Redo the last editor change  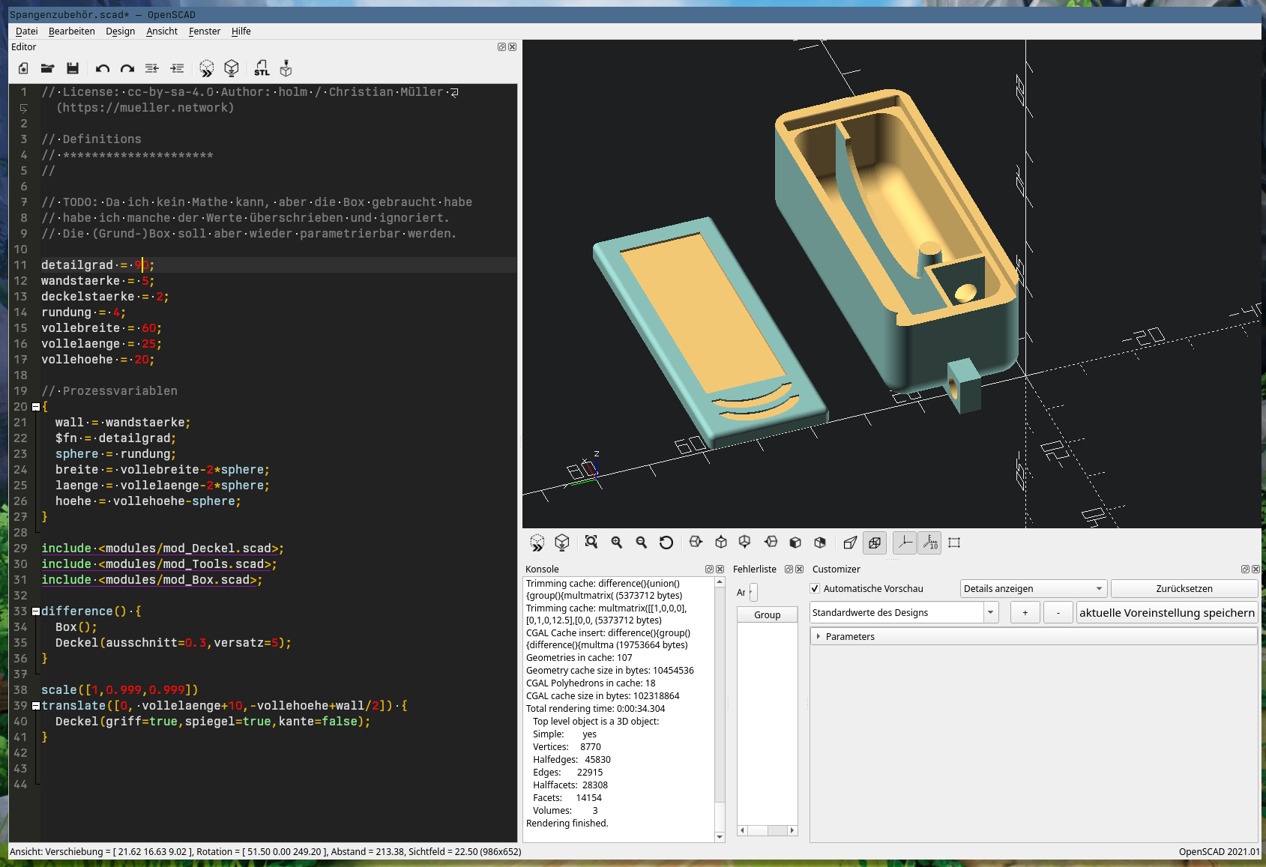tap(127, 69)
